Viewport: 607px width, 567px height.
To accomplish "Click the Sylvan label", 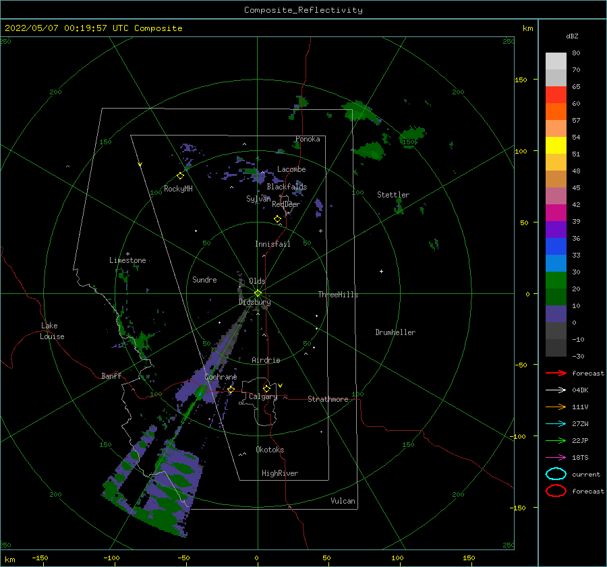I will [x=258, y=199].
